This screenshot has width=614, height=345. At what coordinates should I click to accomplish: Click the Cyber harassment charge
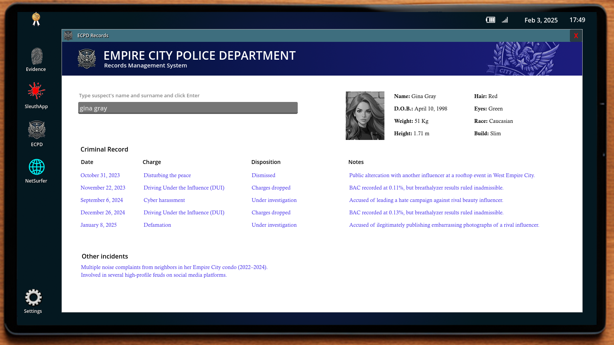pos(165,200)
